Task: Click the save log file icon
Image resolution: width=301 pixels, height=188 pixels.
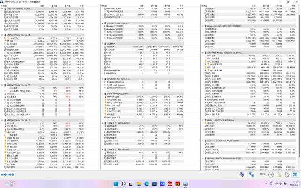Action: 279,174
